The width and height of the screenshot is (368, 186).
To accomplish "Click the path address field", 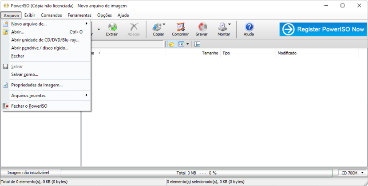I will [127, 44].
